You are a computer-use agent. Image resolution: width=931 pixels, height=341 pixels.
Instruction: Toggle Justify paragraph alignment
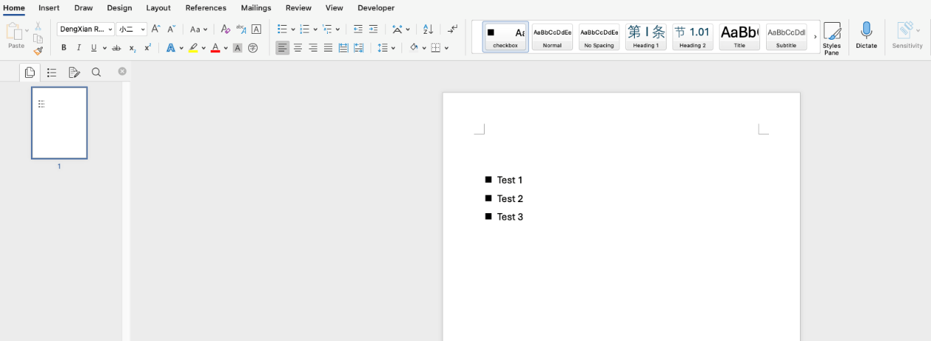[328, 48]
